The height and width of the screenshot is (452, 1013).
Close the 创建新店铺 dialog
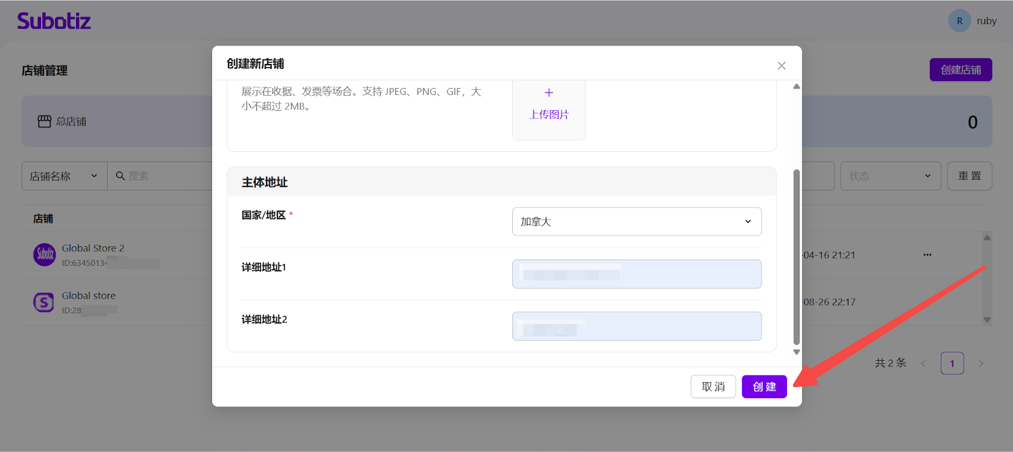781,66
